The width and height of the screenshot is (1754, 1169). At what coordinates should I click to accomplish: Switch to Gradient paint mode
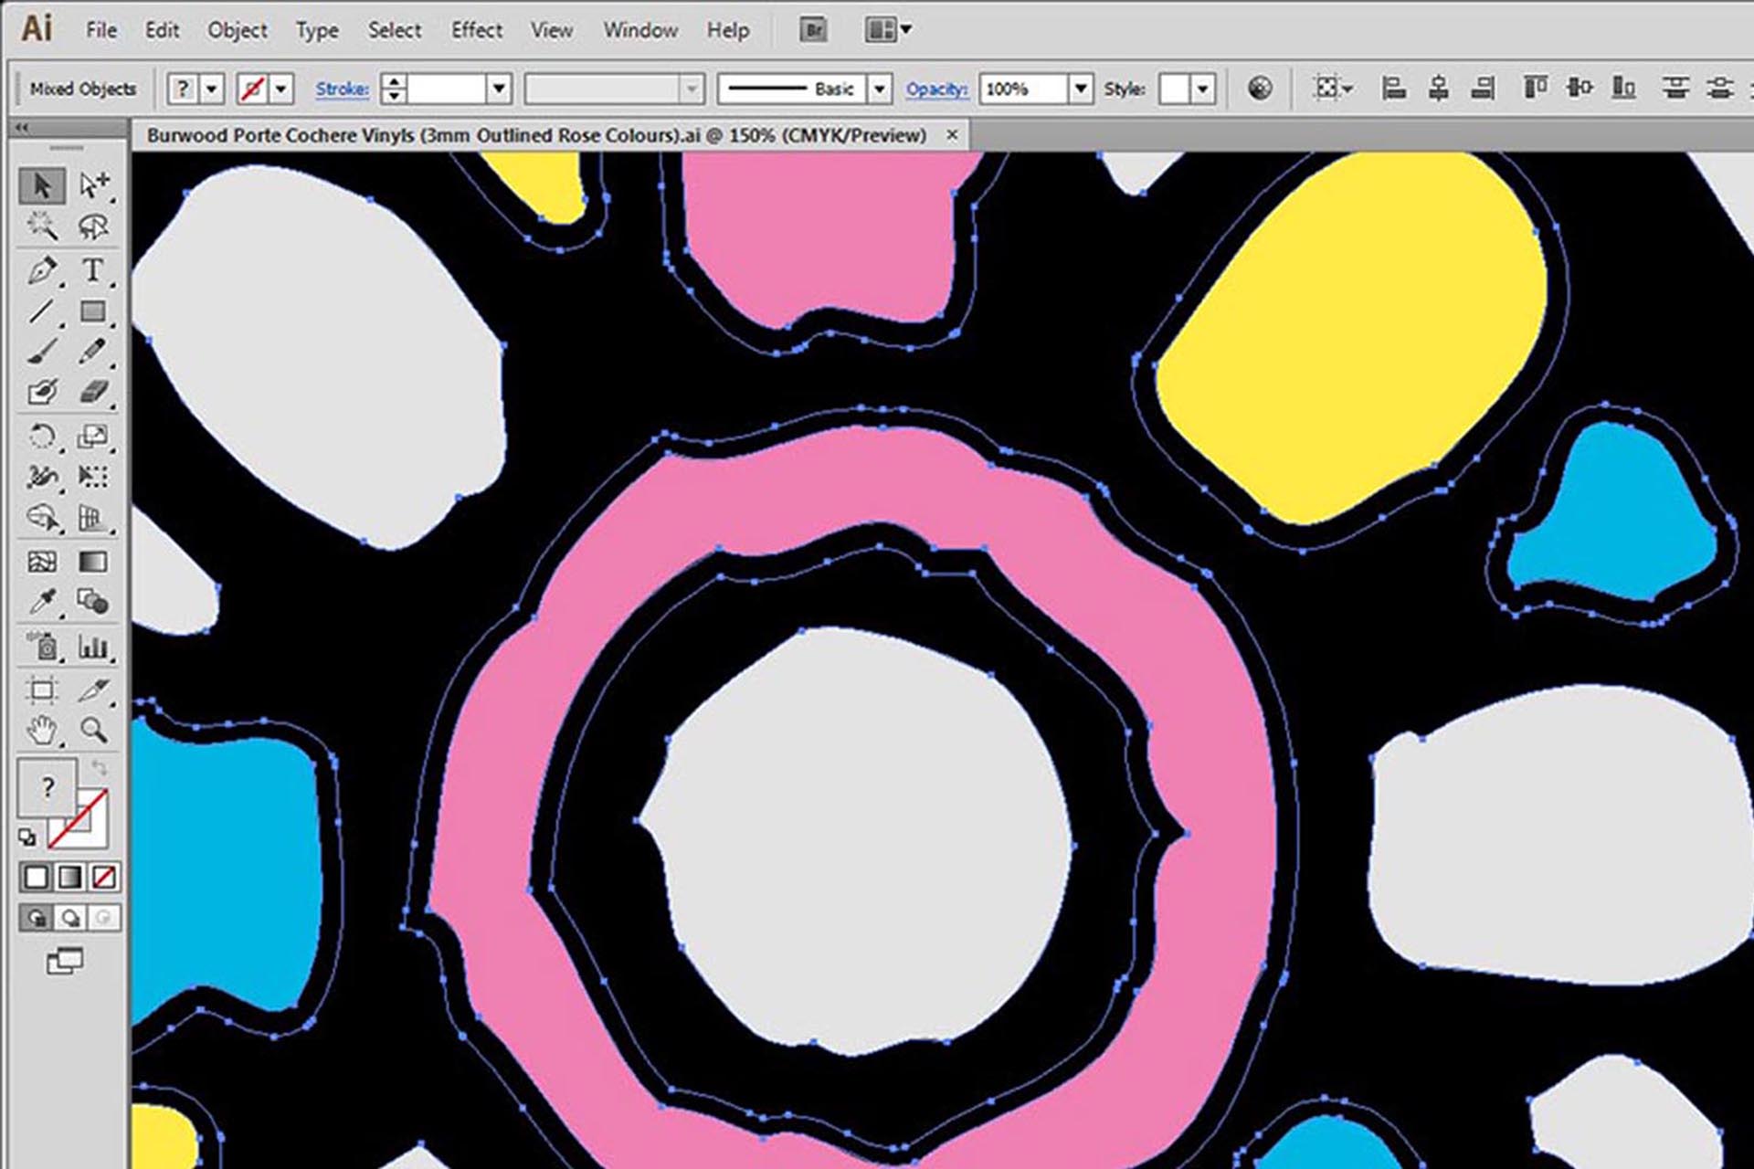(70, 878)
